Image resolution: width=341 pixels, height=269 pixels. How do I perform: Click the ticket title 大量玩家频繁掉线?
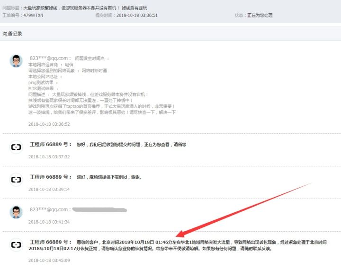point(85,8)
